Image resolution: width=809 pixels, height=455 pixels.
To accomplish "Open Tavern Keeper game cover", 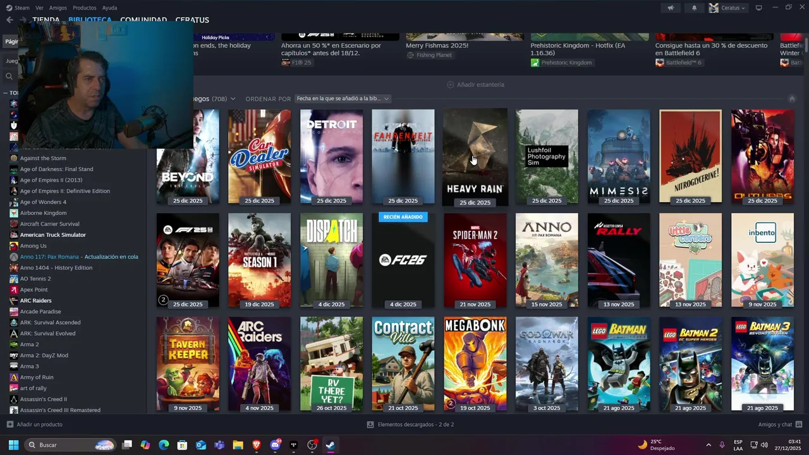I will pos(188,364).
